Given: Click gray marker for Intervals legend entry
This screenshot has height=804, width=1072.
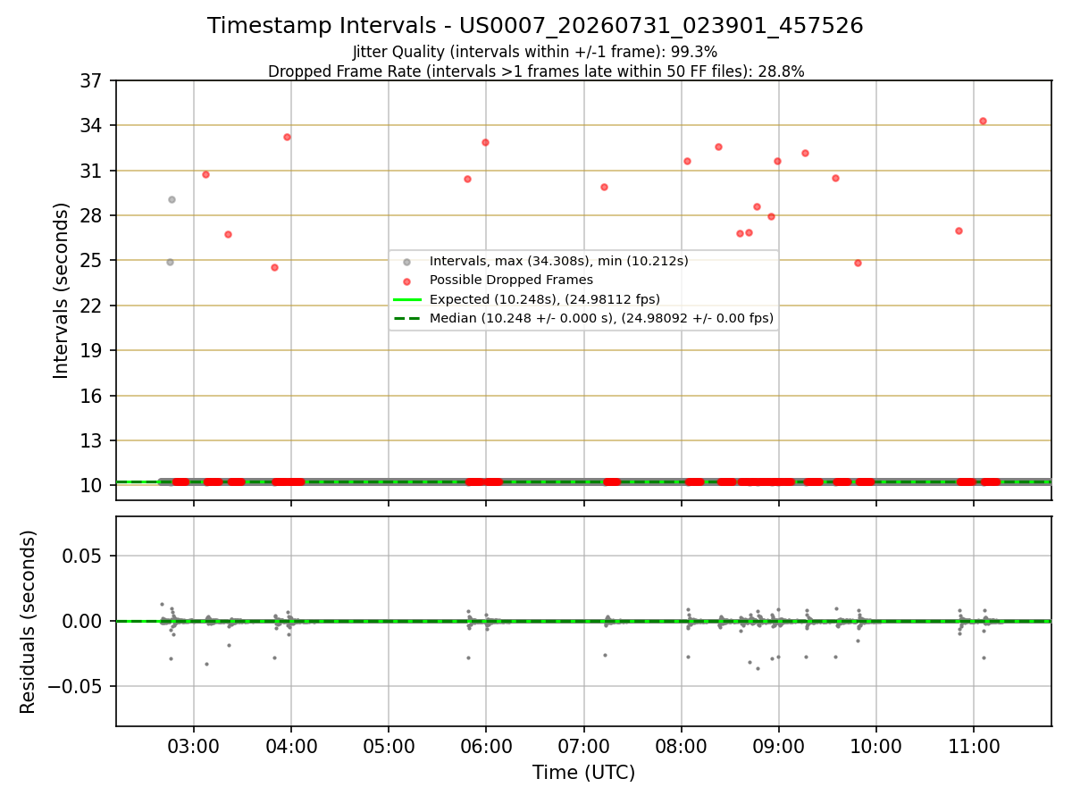Looking at the screenshot, I should (407, 262).
